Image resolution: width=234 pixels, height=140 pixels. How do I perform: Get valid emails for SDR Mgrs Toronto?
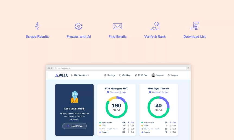(173, 122)
